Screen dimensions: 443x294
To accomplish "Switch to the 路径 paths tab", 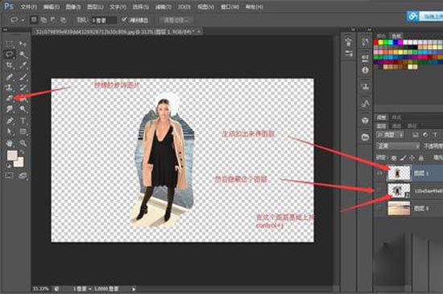I will pyautogui.click(x=412, y=126).
